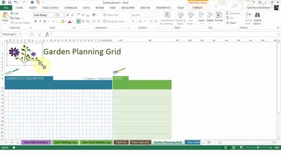Viewport: 281px width, 158px height.
Task: Click the zoom in plus button
Action: 270,147
